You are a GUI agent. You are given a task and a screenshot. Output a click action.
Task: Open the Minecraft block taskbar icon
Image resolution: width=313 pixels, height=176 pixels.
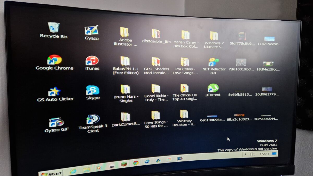(124, 165)
